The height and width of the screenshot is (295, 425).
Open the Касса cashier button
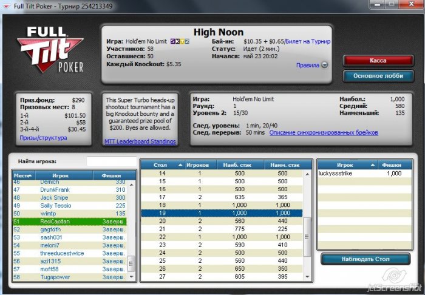(x=378, y=61)
